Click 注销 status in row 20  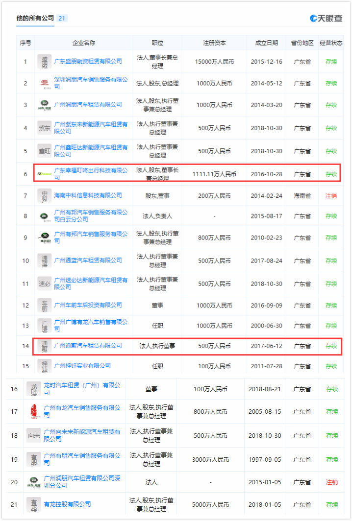click(332, 482)
